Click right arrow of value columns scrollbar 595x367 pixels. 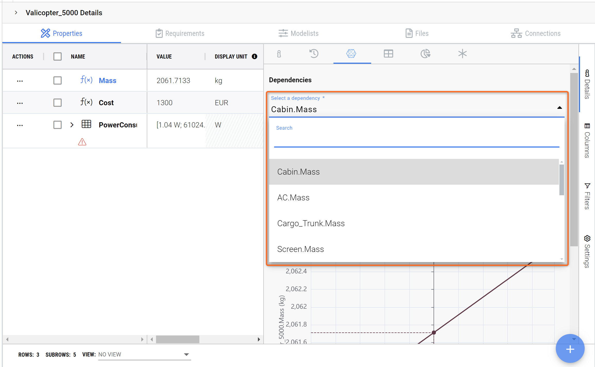pyautogui.click(x=259, y=339)
